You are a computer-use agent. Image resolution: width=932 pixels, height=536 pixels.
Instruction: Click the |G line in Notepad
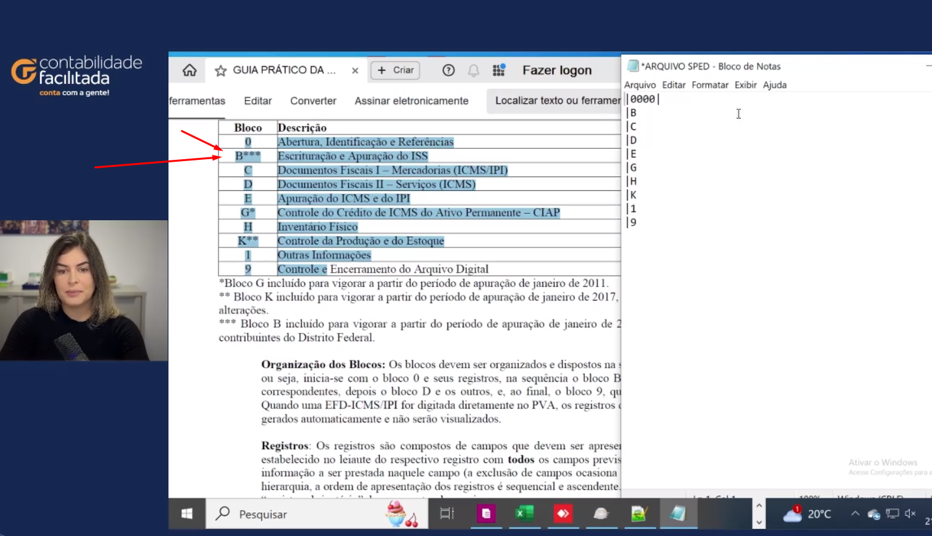coord(631,168)
